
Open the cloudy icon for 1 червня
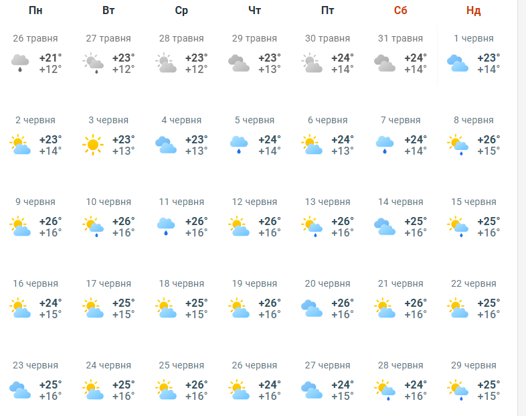click(458, 63)
